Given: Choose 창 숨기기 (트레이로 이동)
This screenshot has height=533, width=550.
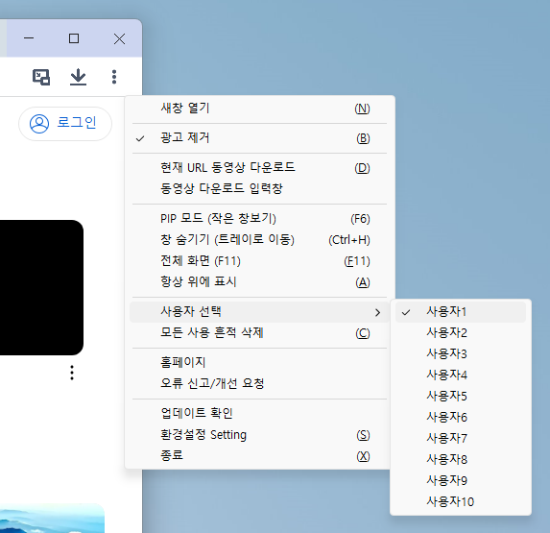Looking at the screenshot, I should coord(259,240).
